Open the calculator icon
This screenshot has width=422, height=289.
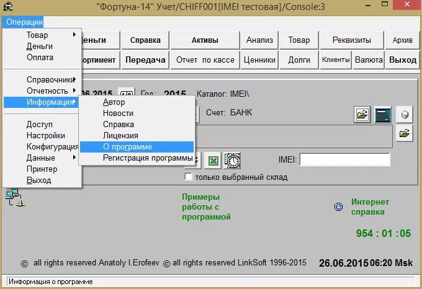pos(382,115)
